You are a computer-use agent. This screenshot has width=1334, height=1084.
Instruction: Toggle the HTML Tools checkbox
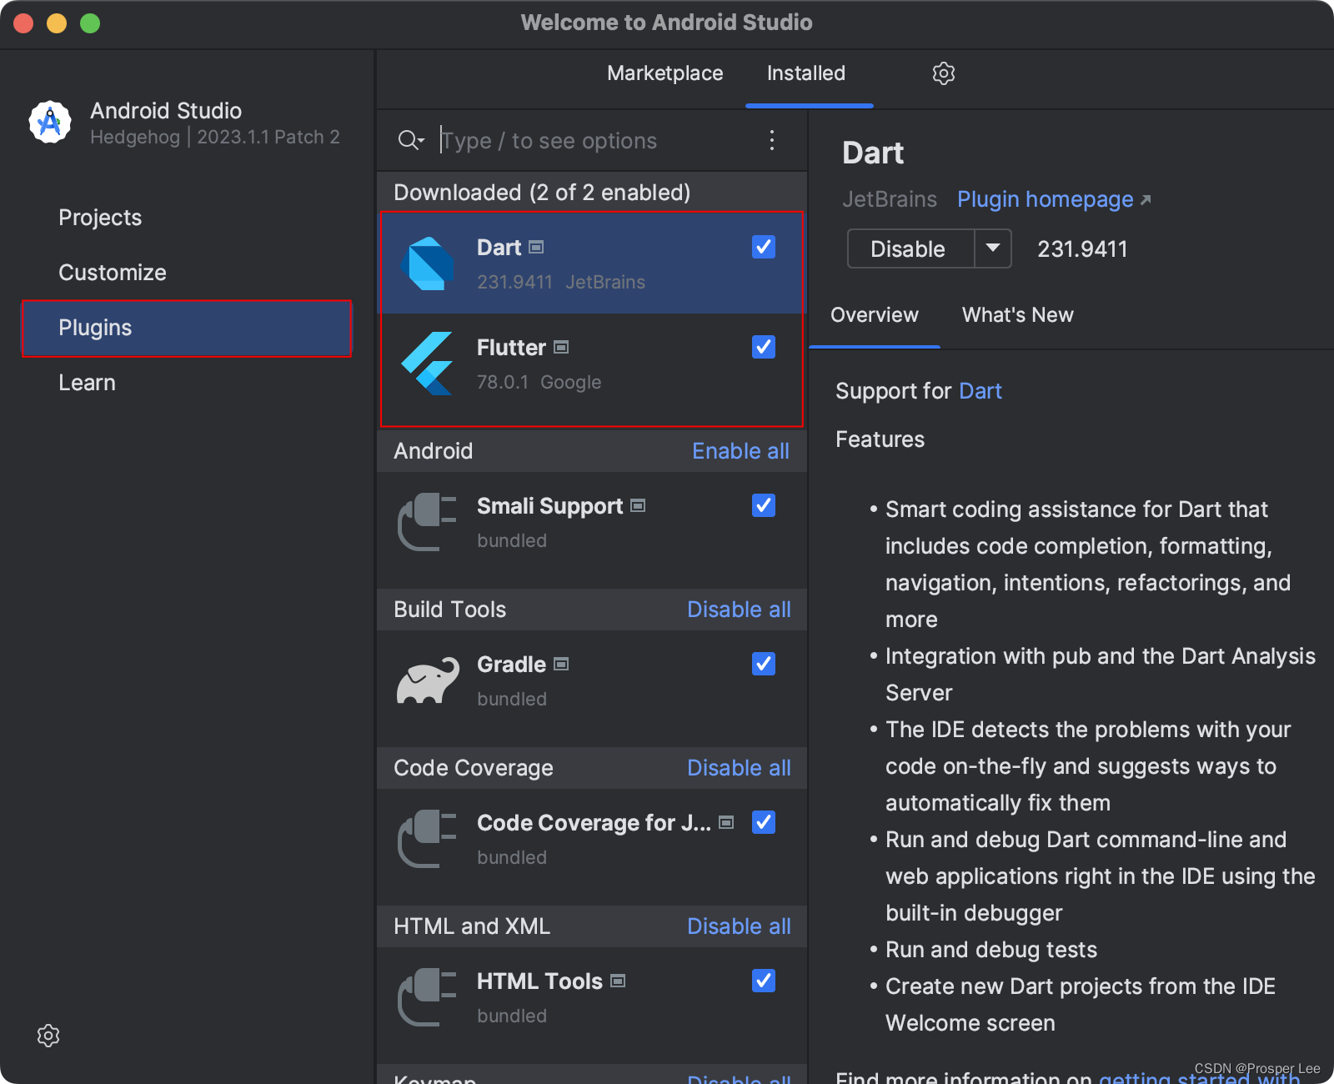[764, 981]
